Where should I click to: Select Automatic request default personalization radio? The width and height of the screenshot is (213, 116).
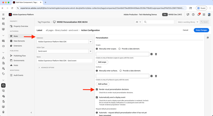[x=97, y=113]
